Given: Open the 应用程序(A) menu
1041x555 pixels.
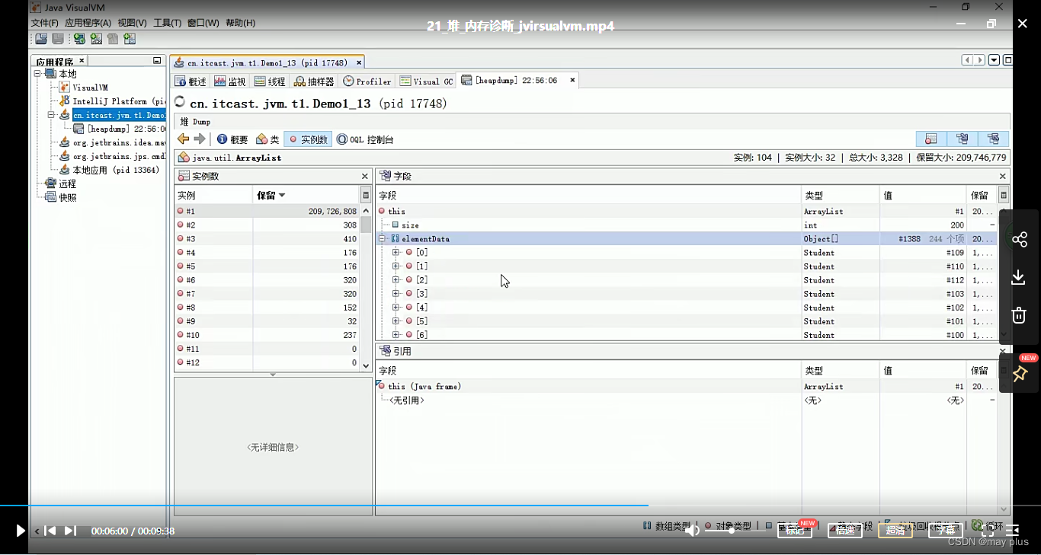Looking at the screenshot, I should click(88, 23).
